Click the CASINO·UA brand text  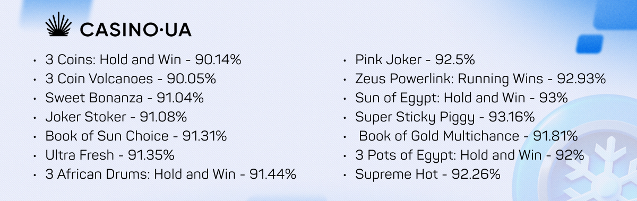pos(135,29)
